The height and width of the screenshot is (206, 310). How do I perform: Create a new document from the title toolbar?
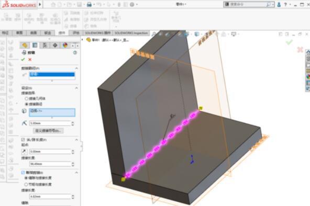coord(60,4)
